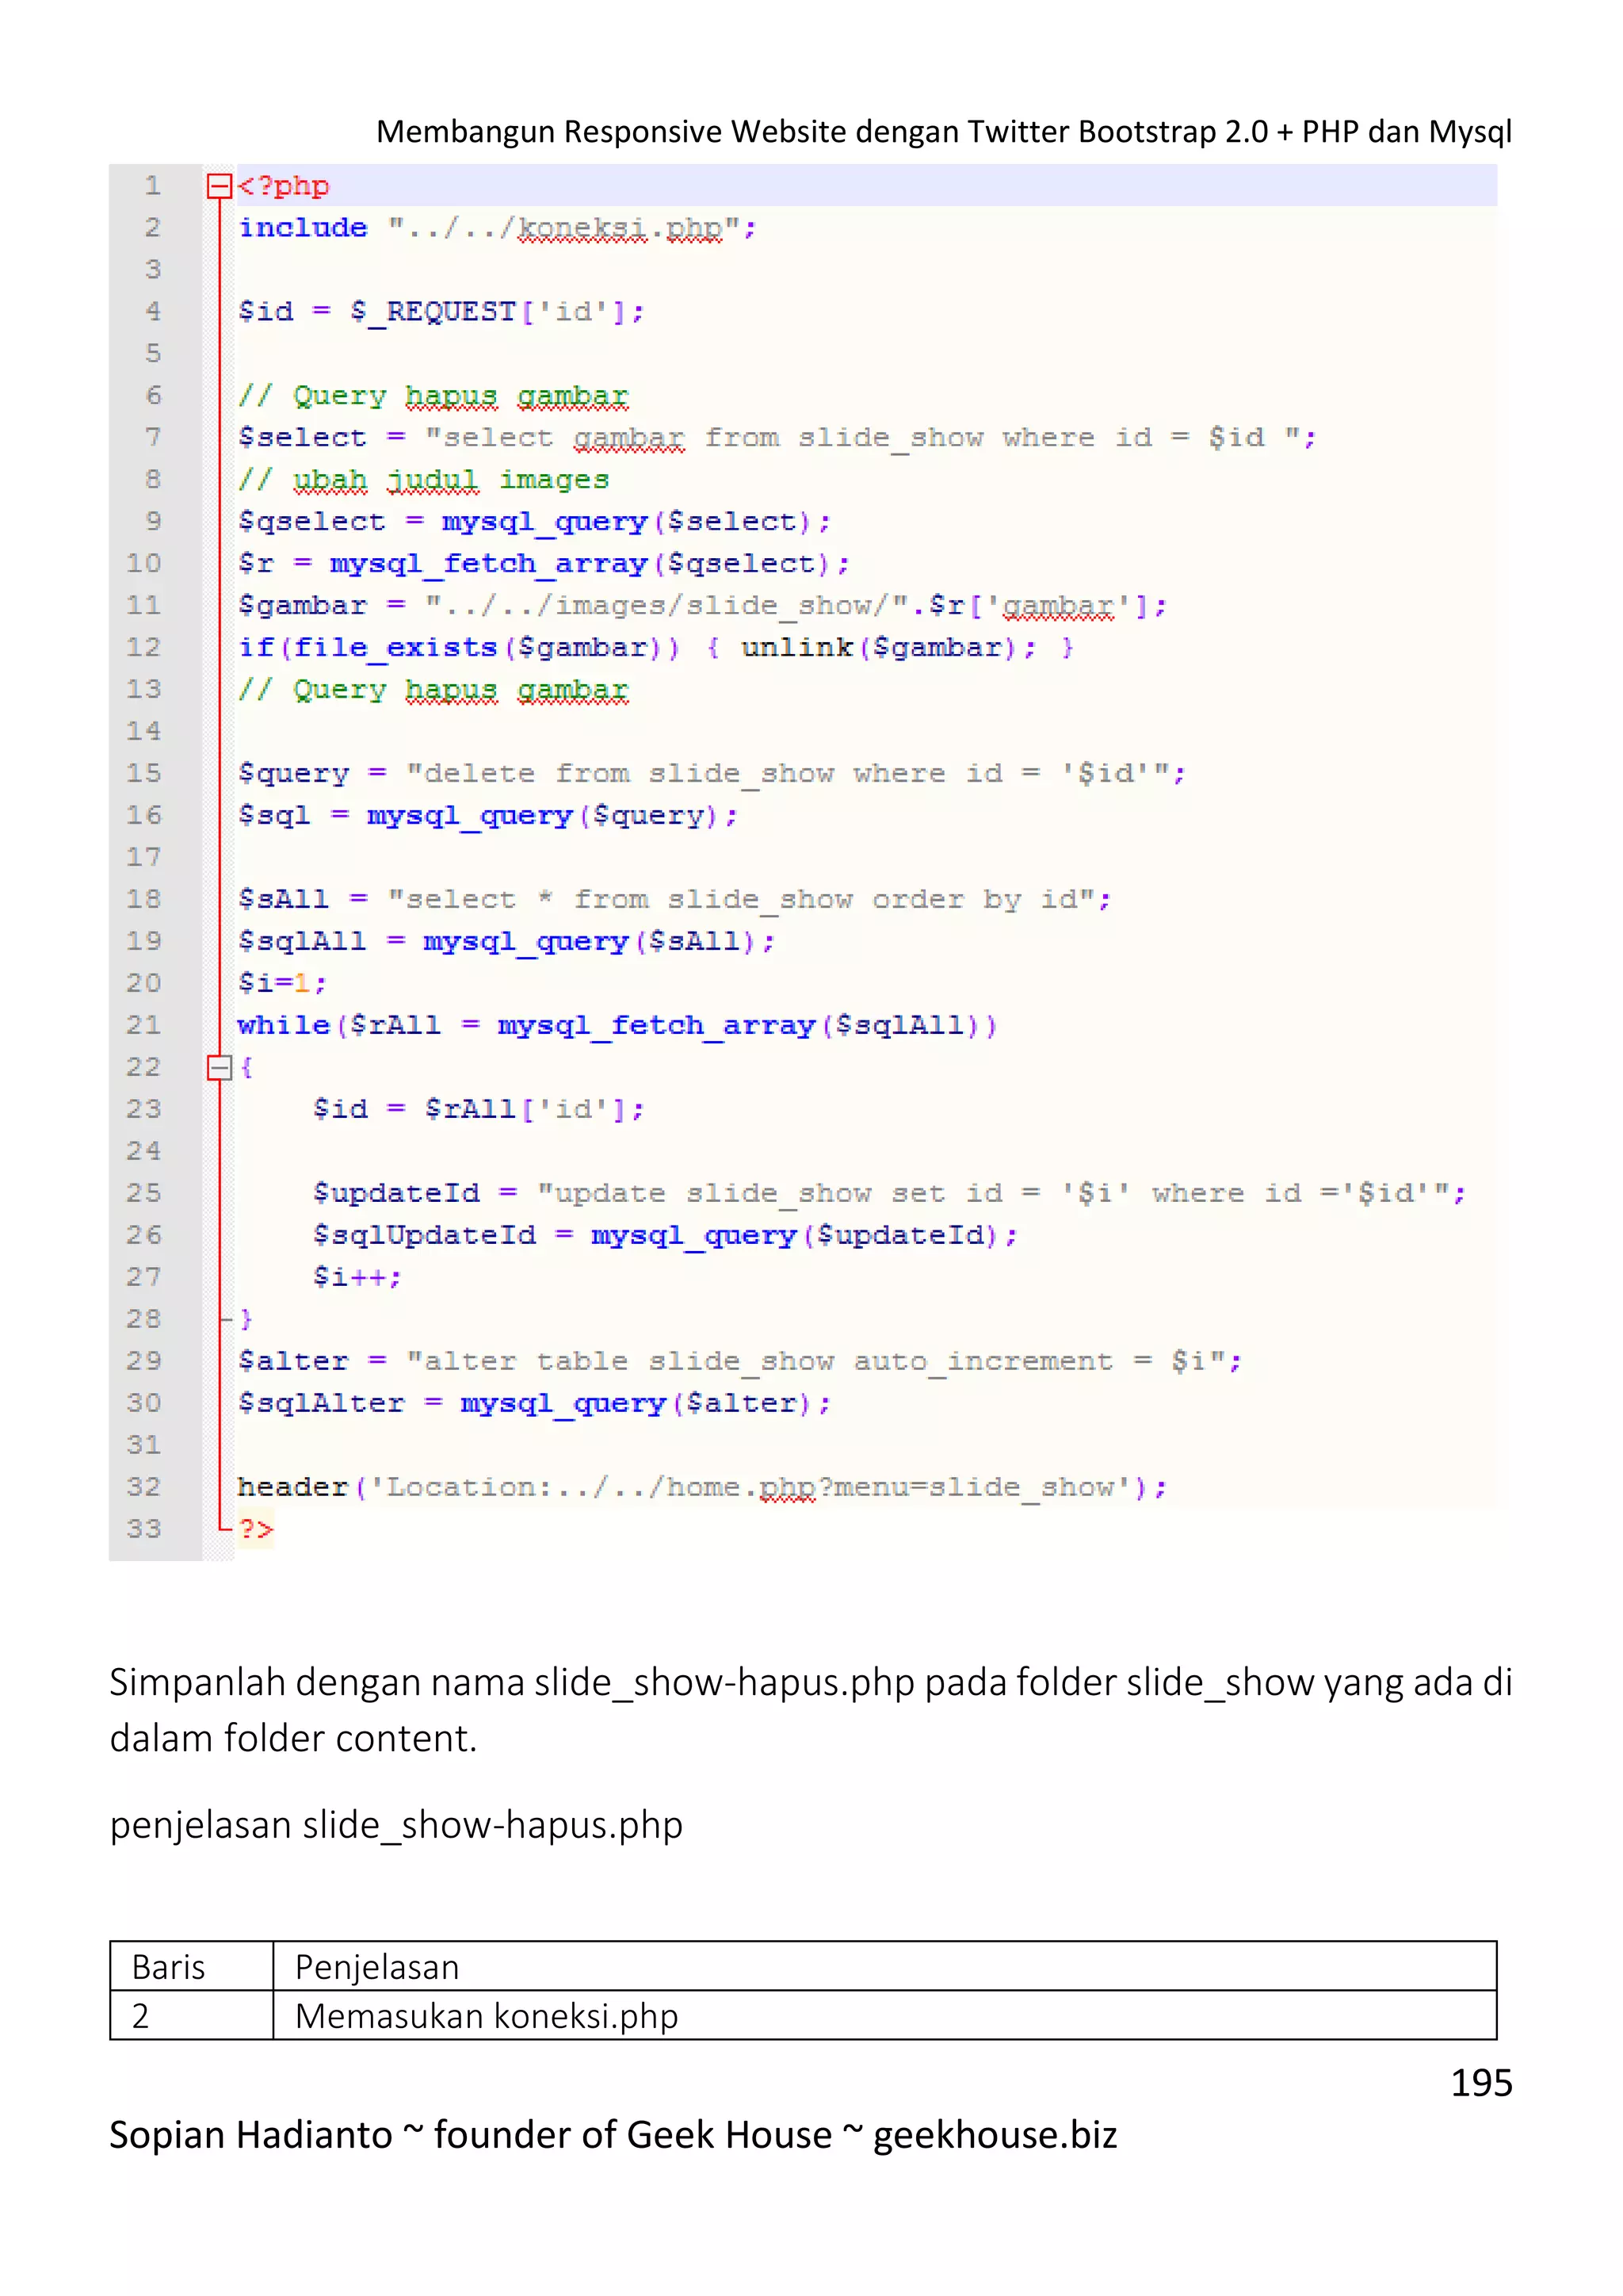Click the $query delete from slide_show line
Image resolution: width=1623 pixels, height=2296 pixels.
click(x=712, y=774)
